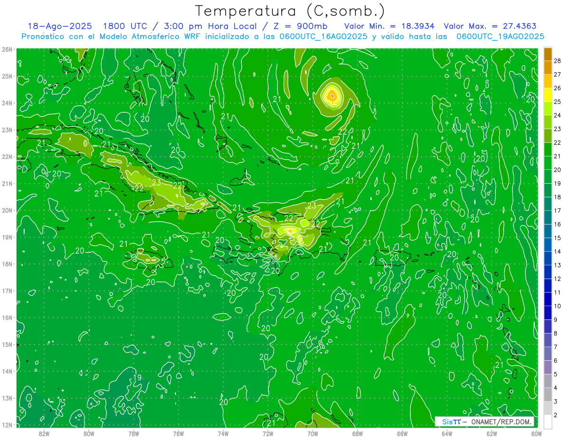Click latitude axis label "21N"

click(x=8, y=184)
